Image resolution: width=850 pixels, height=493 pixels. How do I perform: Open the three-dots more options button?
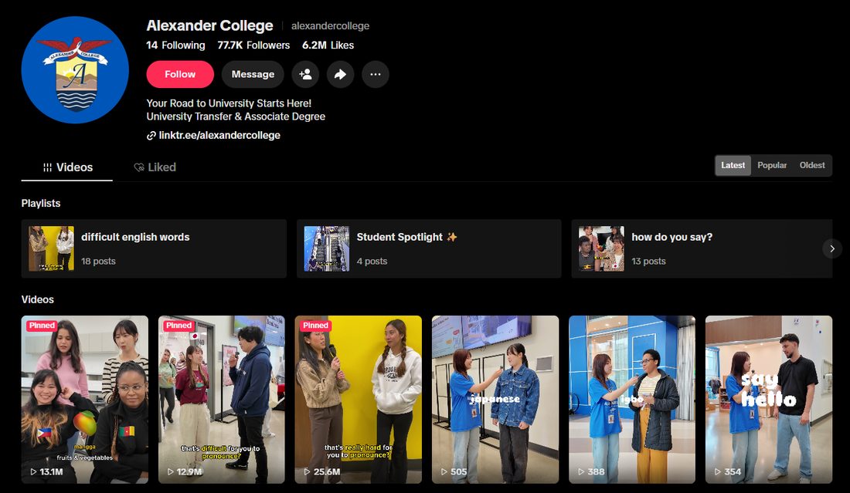375,74
